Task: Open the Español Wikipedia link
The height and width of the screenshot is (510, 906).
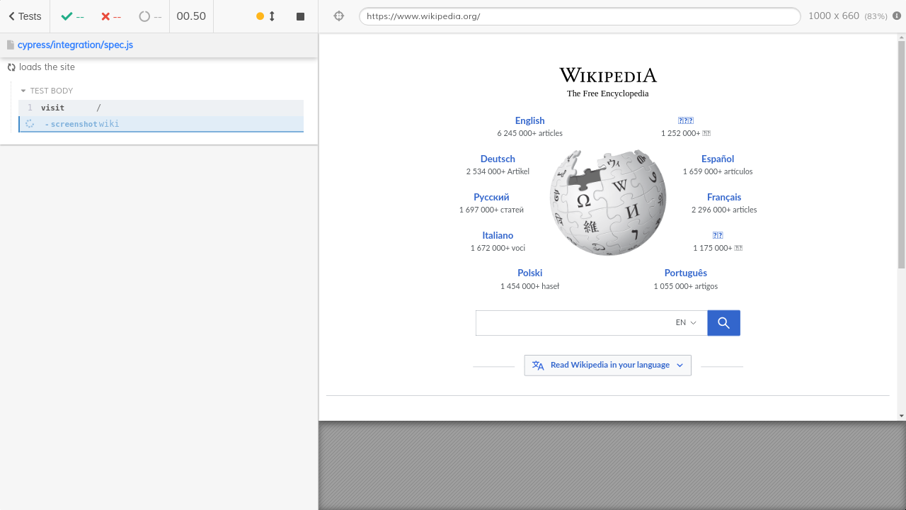Action: (718, 159)
